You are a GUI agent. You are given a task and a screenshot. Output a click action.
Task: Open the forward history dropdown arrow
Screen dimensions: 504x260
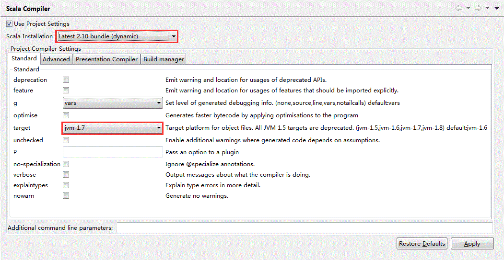(487, 8)
